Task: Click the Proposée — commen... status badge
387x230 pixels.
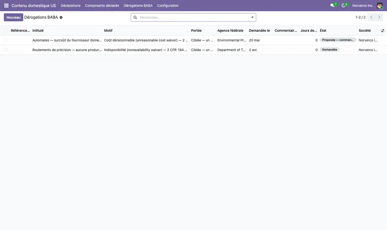Action: point(338,40)
